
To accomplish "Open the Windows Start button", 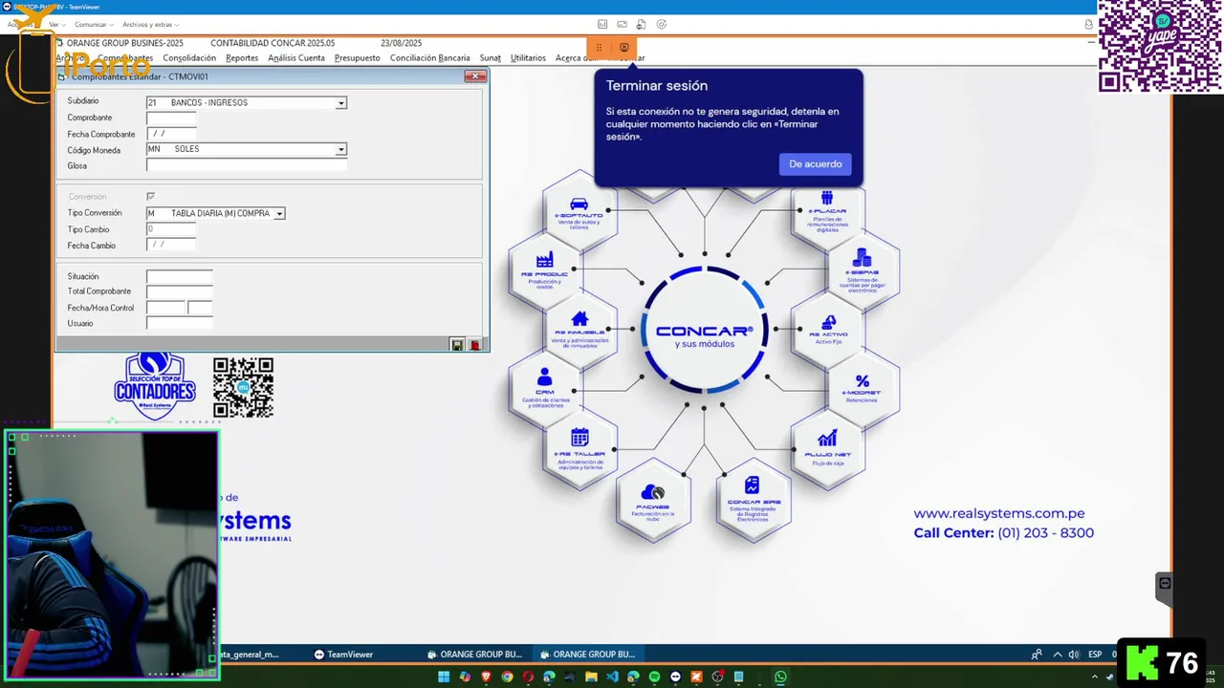I will click(444, 677).
